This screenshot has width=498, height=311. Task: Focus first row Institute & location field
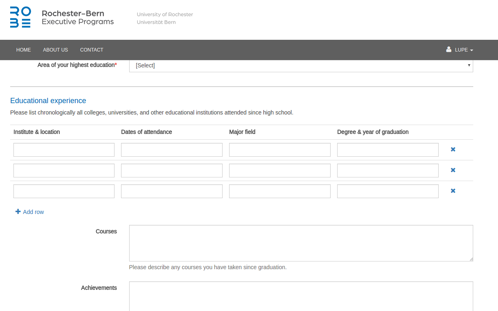[64, 150]
